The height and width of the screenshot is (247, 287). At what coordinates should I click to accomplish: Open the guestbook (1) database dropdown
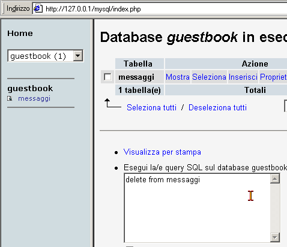pos(46,56)
